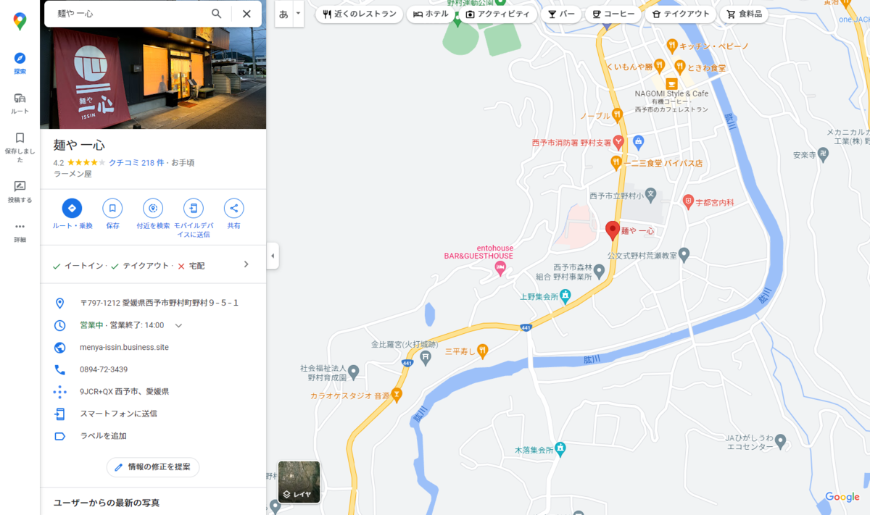
Task: Click the Google Maps logo icon
Action: point(20,22)
